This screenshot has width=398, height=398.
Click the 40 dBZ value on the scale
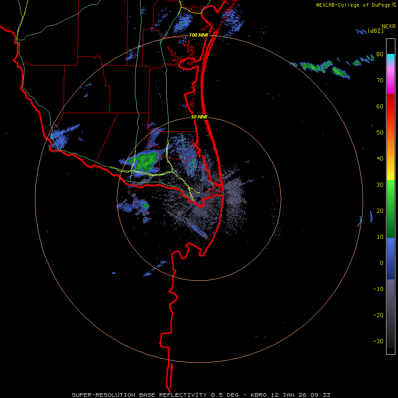tap(380, 159)
